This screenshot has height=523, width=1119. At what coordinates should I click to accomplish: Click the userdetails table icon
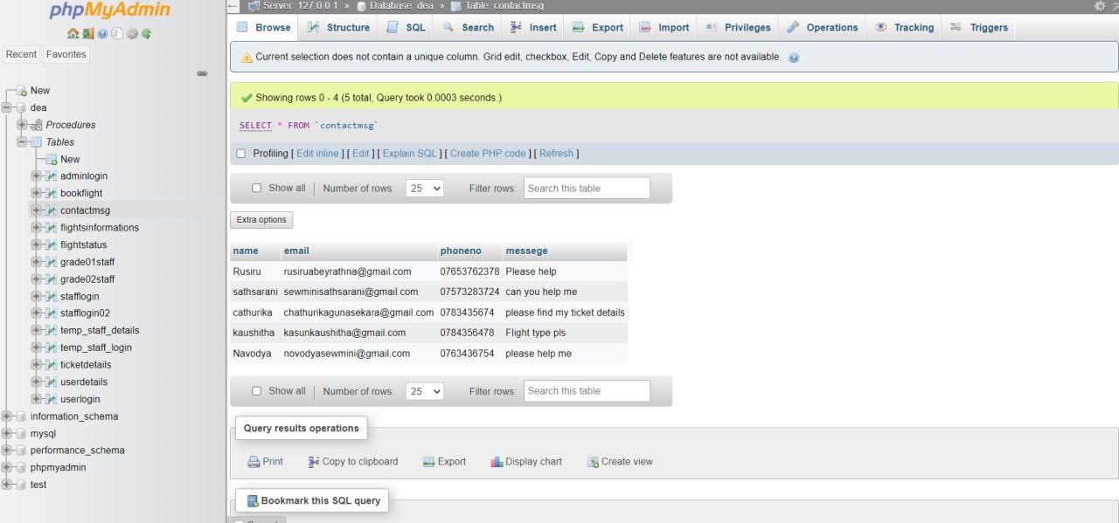pyautogui.click(x=52, y=382)
